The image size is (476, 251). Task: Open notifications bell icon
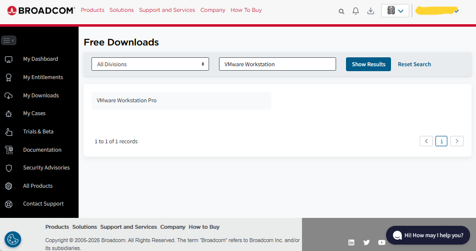coord(356,11)
